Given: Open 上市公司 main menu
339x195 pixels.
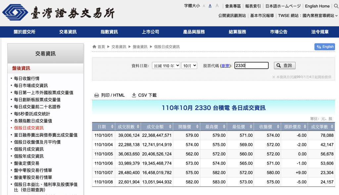Looking at the screenshot, I should [x=151, y=32].
